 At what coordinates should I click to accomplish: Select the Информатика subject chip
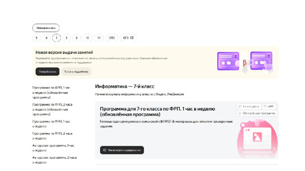(x=46, y=28)
